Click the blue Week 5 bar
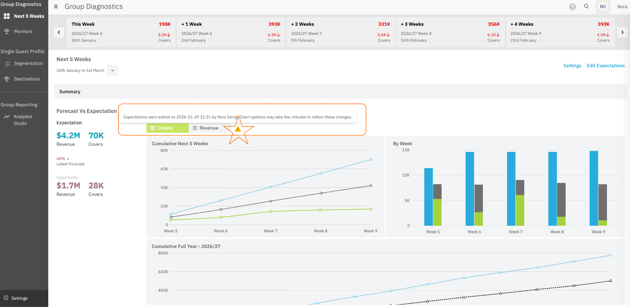This screenshot has height=307, width=630. click(x=428, y=197)
